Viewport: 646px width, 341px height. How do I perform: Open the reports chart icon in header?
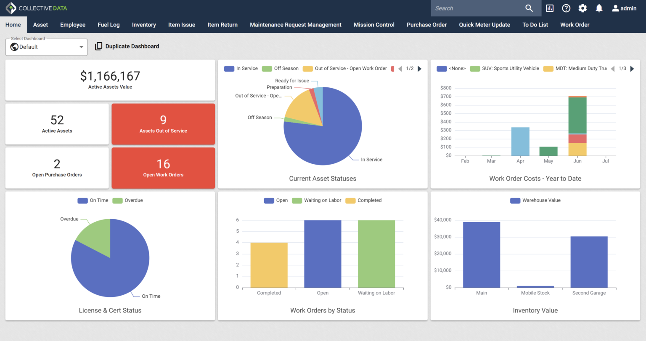pos(550,8)
